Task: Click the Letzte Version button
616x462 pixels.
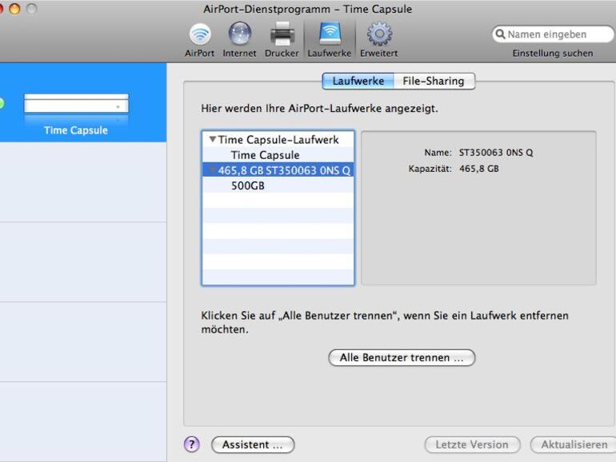Action: (471, 444)
